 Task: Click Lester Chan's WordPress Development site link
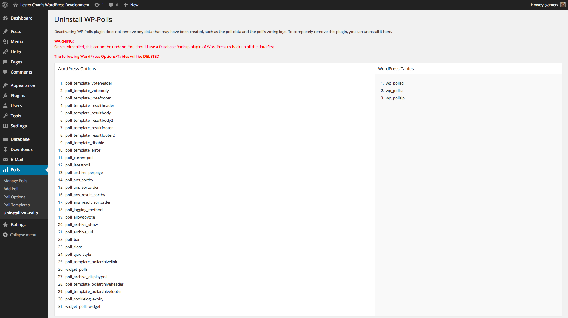pyautogui.click(x=55, y=5)
